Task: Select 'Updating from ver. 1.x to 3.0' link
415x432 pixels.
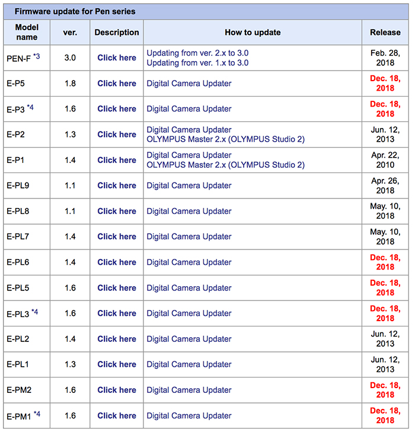Action: click(197, 62)
